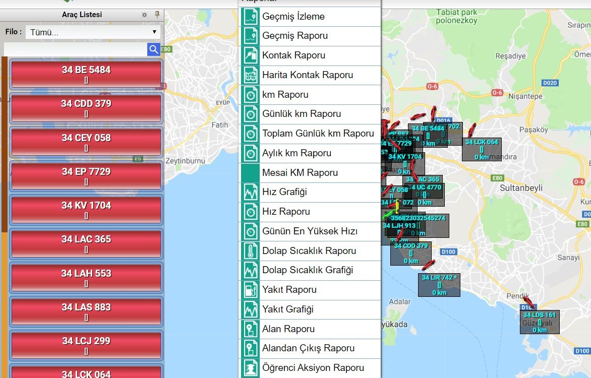This screenshot has width=591, height=378.
Task: Pin the Araç Listesi panel
Action: (x=157, y=14)
